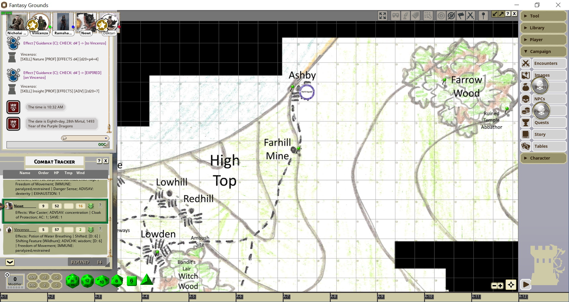Select the pin tool in map toolbar
This screenshot has height=302, width=569.
click(483, 16)
